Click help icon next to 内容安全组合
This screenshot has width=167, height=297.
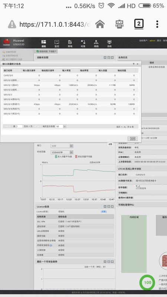click(x=51, y=245)
